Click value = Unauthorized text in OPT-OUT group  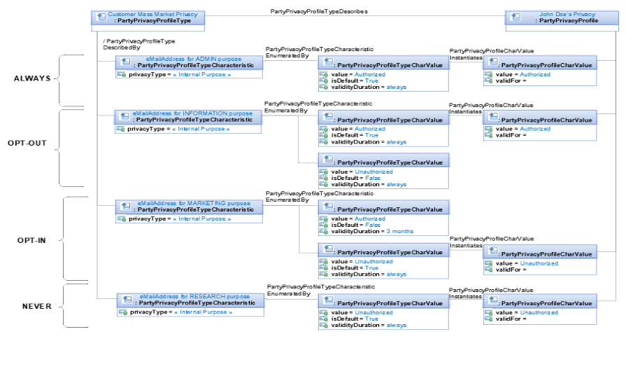(x=362, y=172)
